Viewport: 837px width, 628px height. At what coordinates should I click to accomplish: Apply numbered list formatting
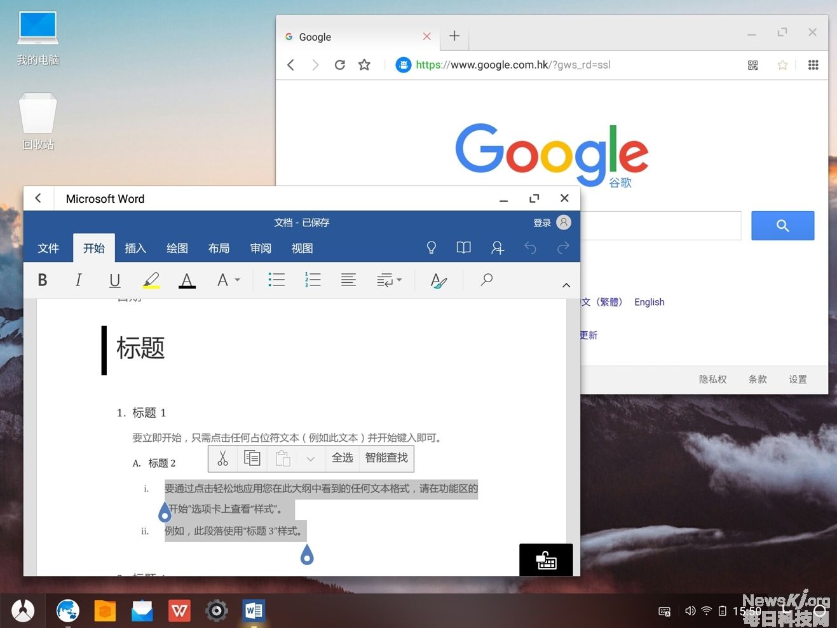(x=313, y=280)
